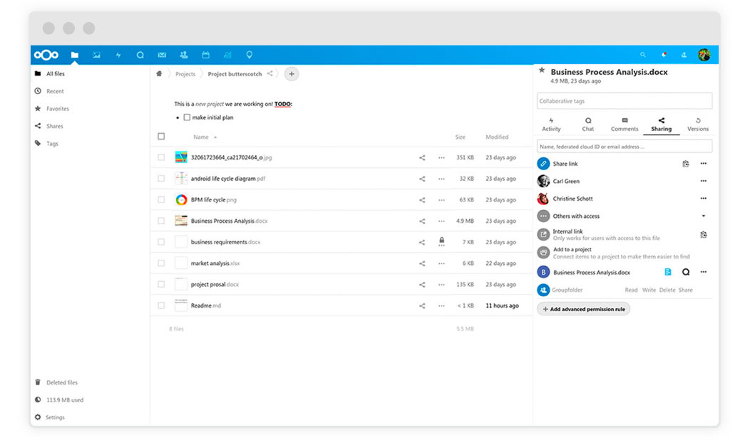Open the Photos app in the top bar

coord(97,55)
